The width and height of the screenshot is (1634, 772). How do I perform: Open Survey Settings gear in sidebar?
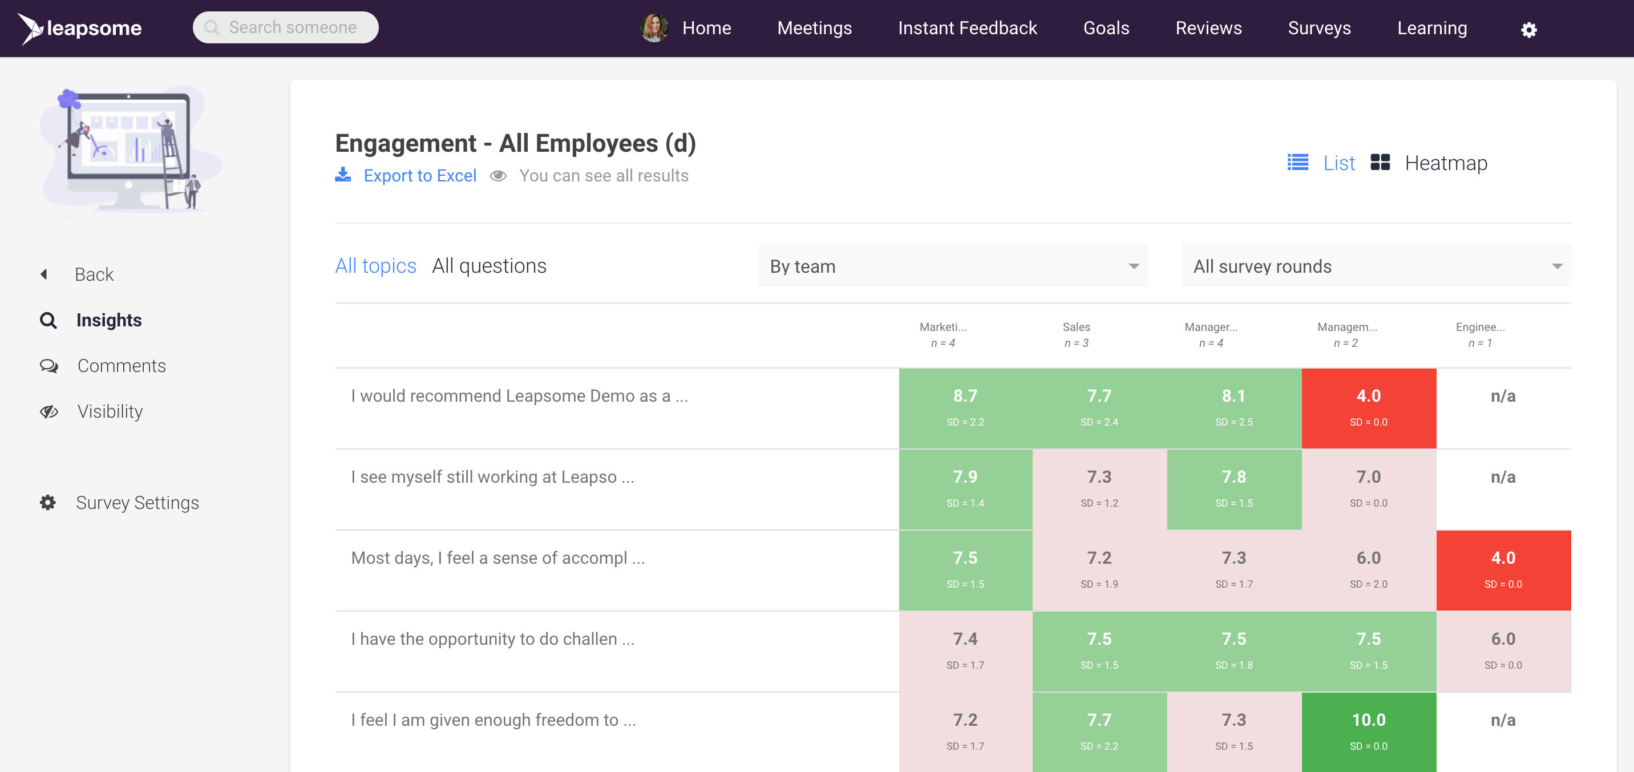[48, 503]
